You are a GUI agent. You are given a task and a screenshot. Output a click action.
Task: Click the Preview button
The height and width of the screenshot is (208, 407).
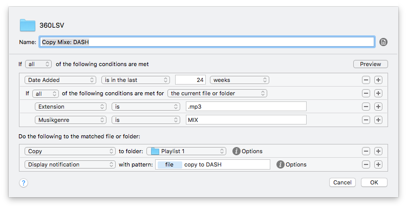[x=370, y=64]
